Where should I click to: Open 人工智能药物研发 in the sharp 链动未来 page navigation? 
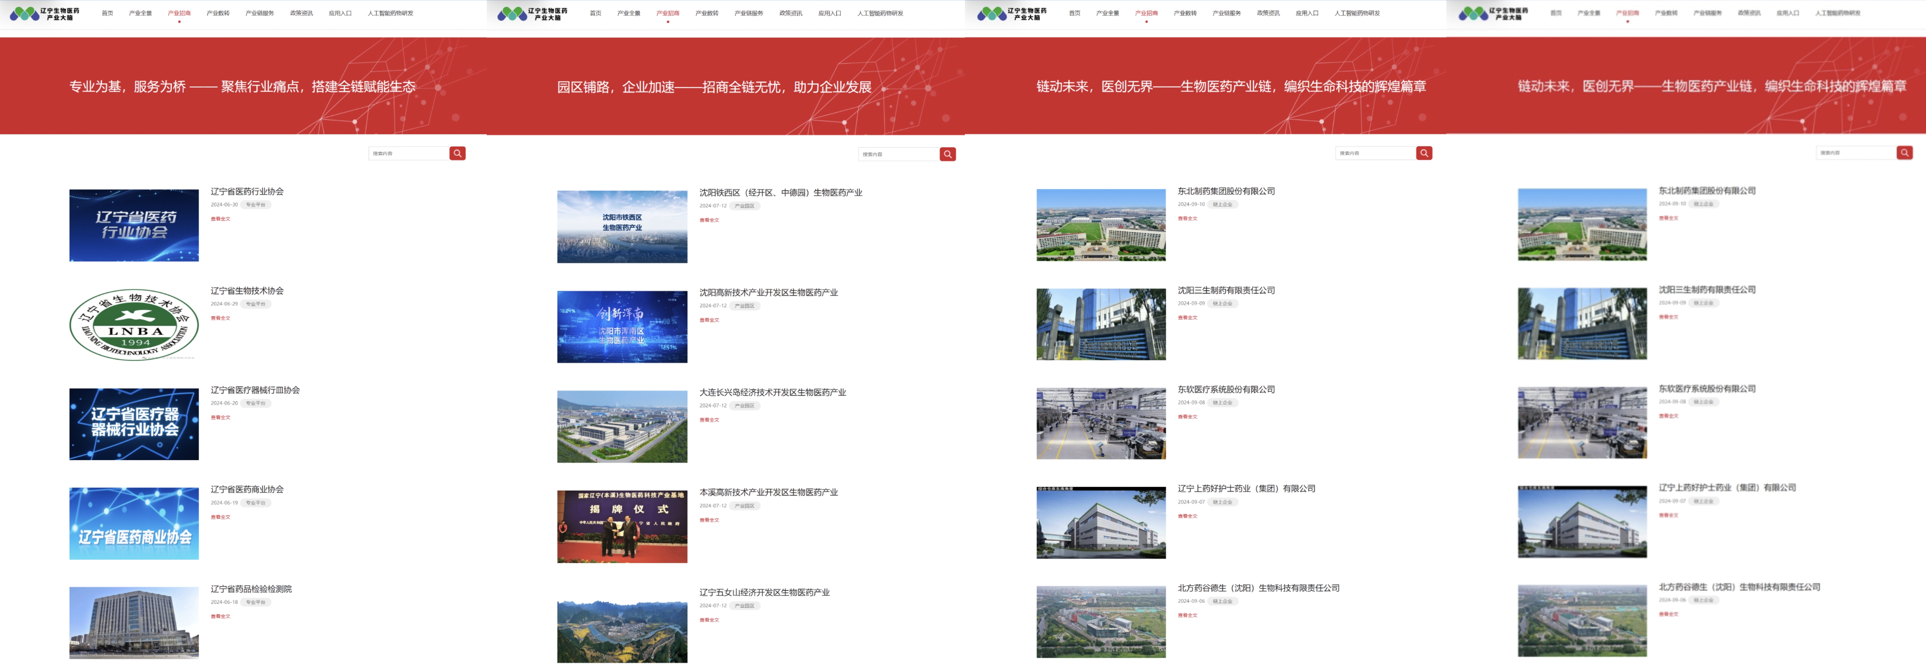click(x=1357, y=13)
